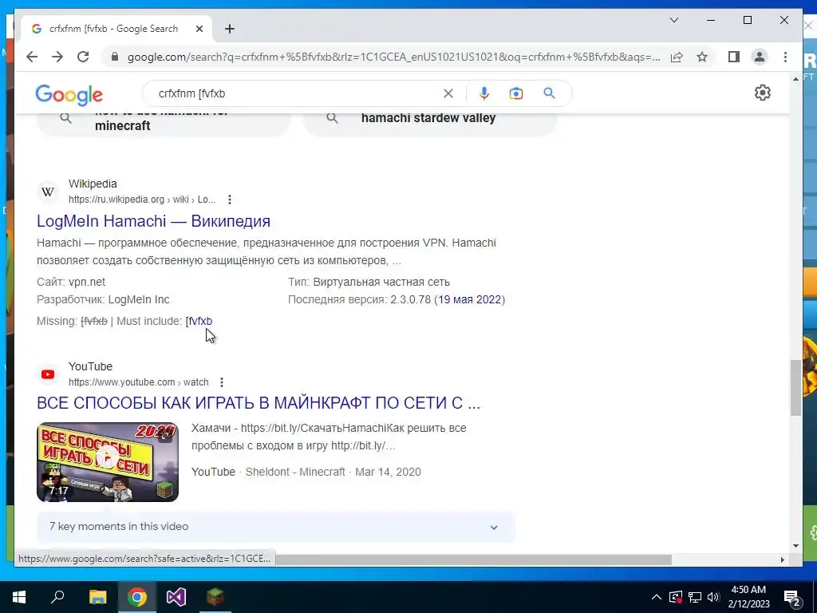Open Chrome's three-dot menu
The width and height of the screenshot is (817, 613).
785,57
